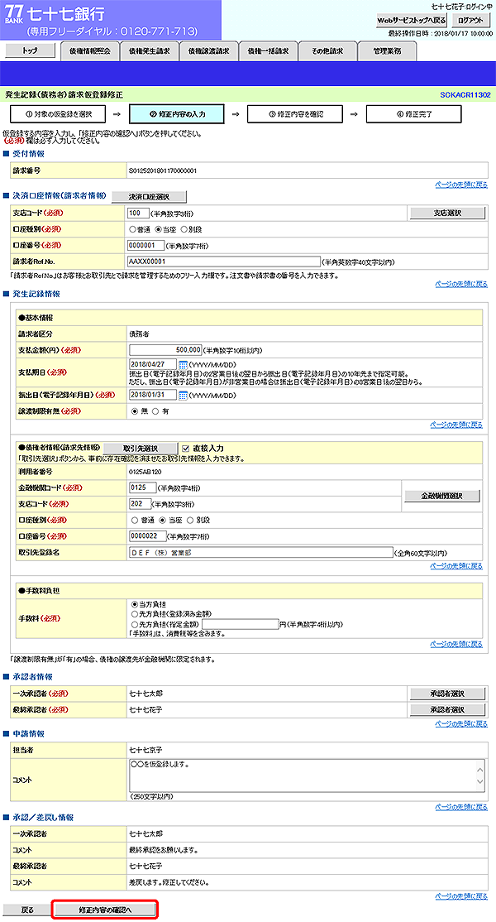Click ページの先頭に戻る link under 申請情報
This screenshot has height=922, width=496.
(461, 807)
